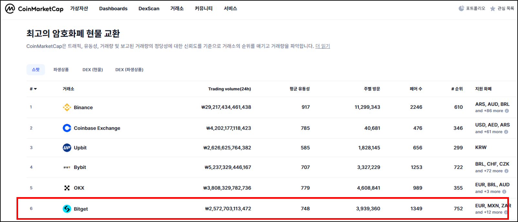The width and height of the screenshot is (518, 222).
Task: Click Bybit pair count 1253
Action: pos(416,167)
